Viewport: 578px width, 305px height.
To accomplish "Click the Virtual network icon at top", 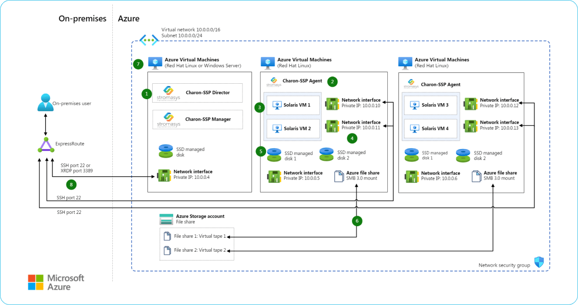I will tap(149, 40).
